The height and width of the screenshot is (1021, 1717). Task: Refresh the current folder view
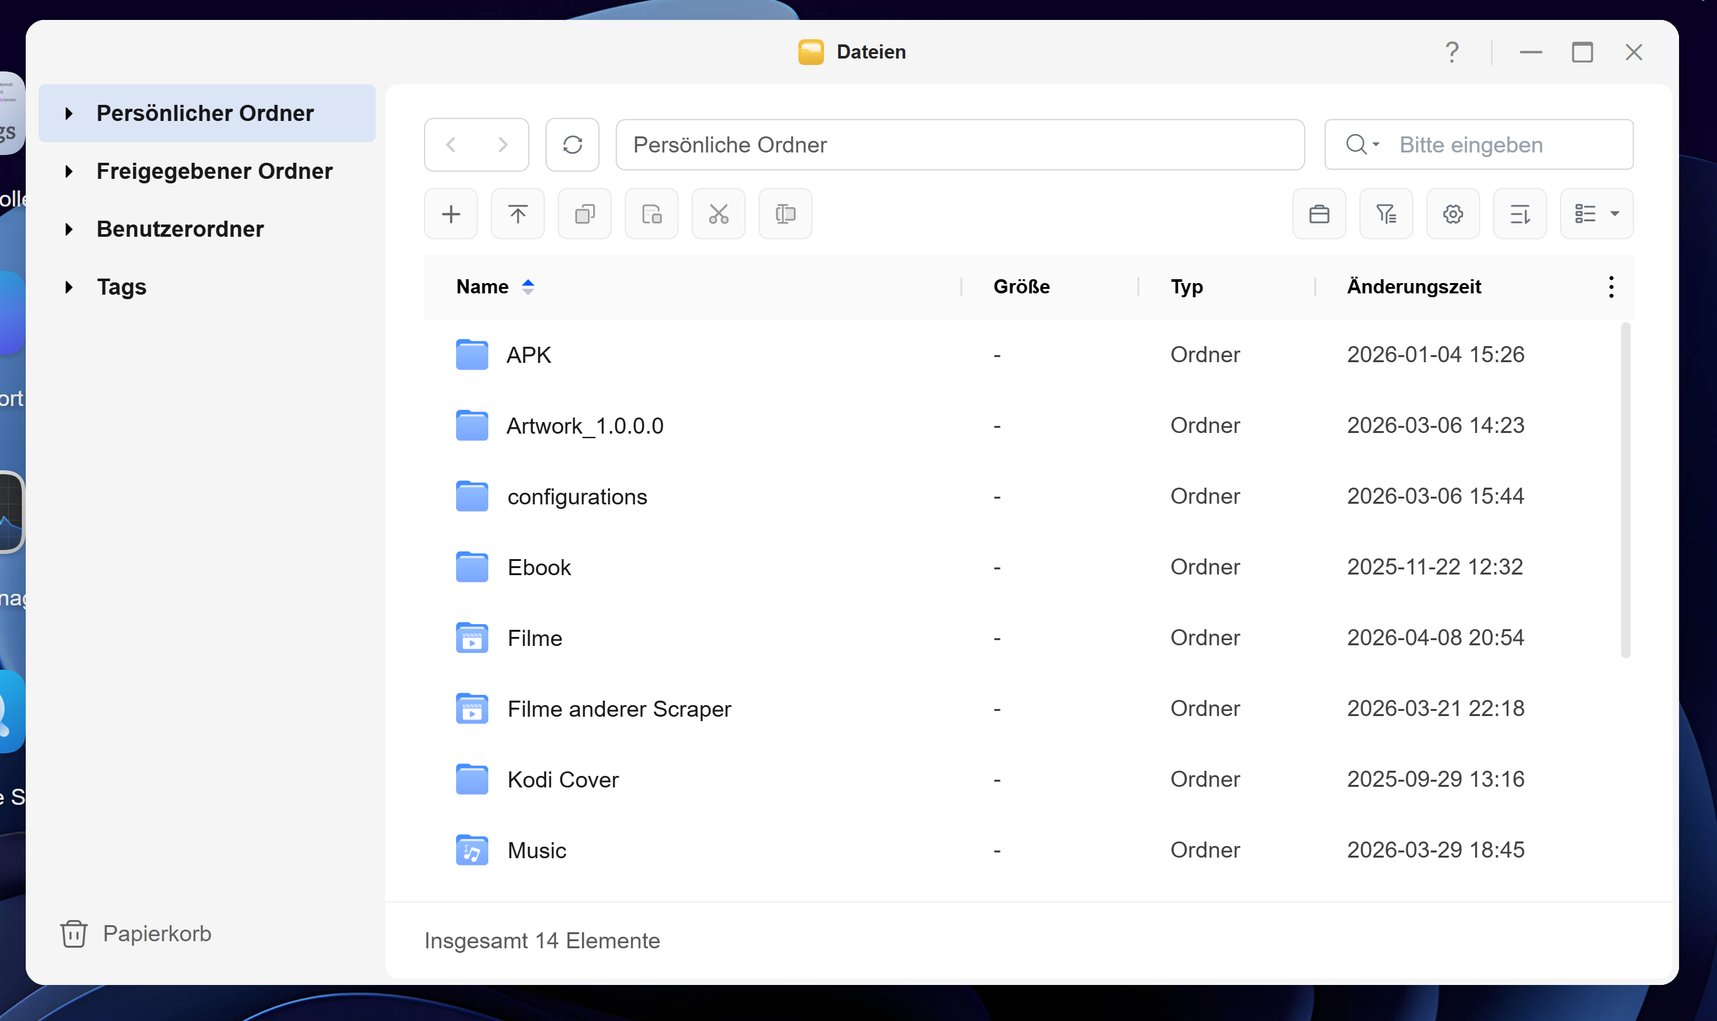[x=573, y=145]
